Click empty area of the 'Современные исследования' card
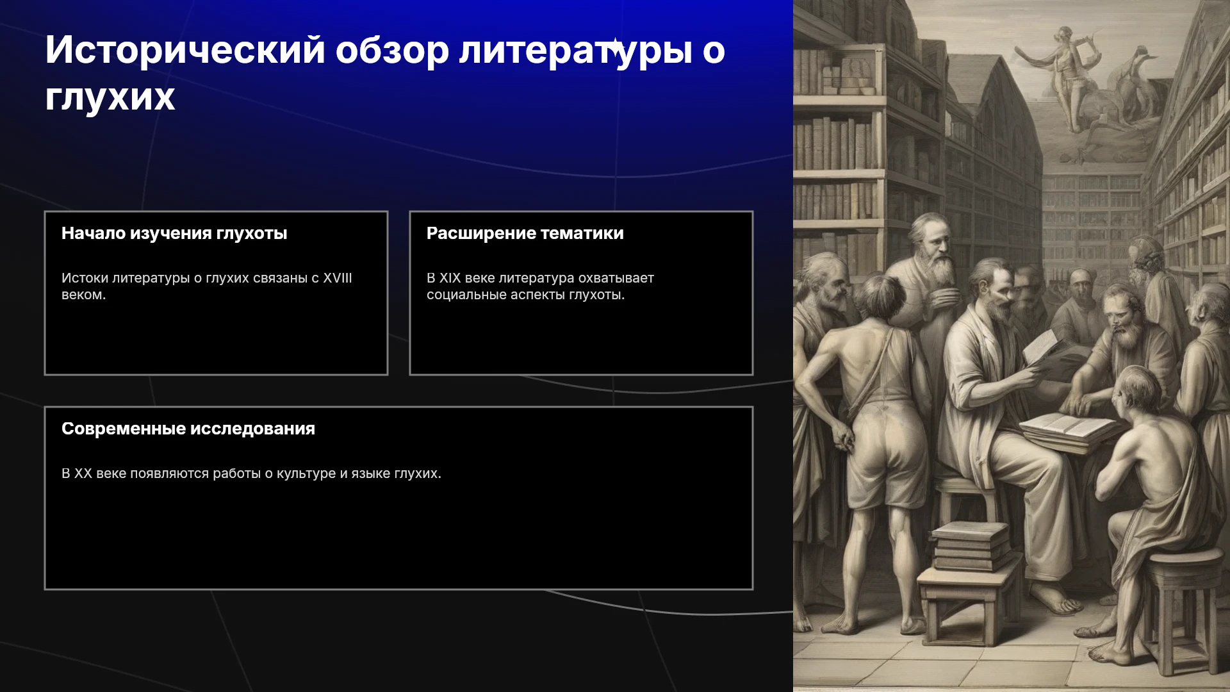 pyautogui.click(x=398, y=538)
